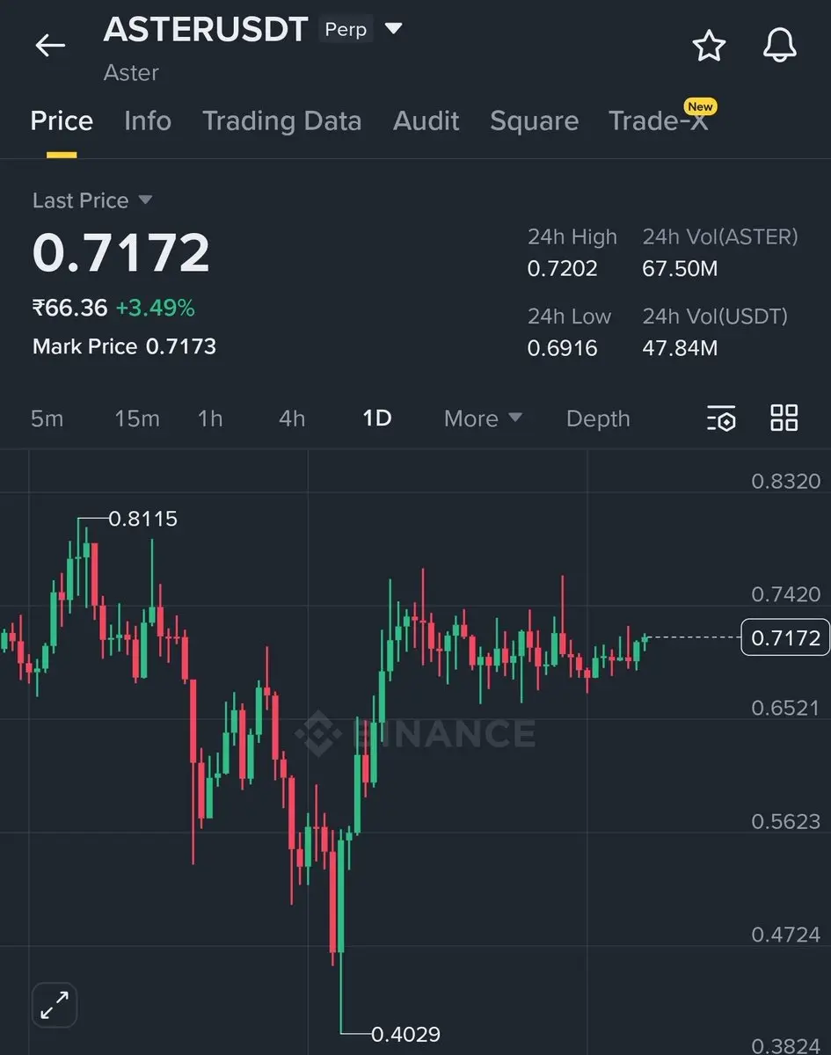This screenshot has height=1055, width=831.
Task: Expand the Last Price type dropdown
Action: click(x=145, y=200)
